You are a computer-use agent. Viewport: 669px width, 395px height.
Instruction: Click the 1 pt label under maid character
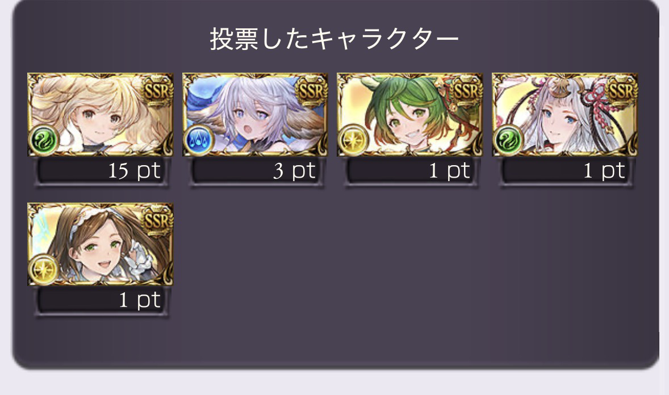(x=140, y=300)
